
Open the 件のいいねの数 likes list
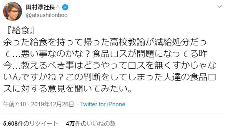click(x=96, y=123)
